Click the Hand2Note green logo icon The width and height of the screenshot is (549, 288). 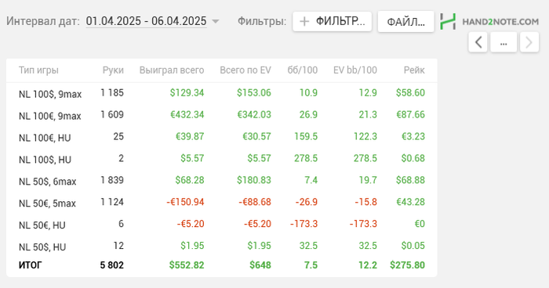(x=448, y=22)
